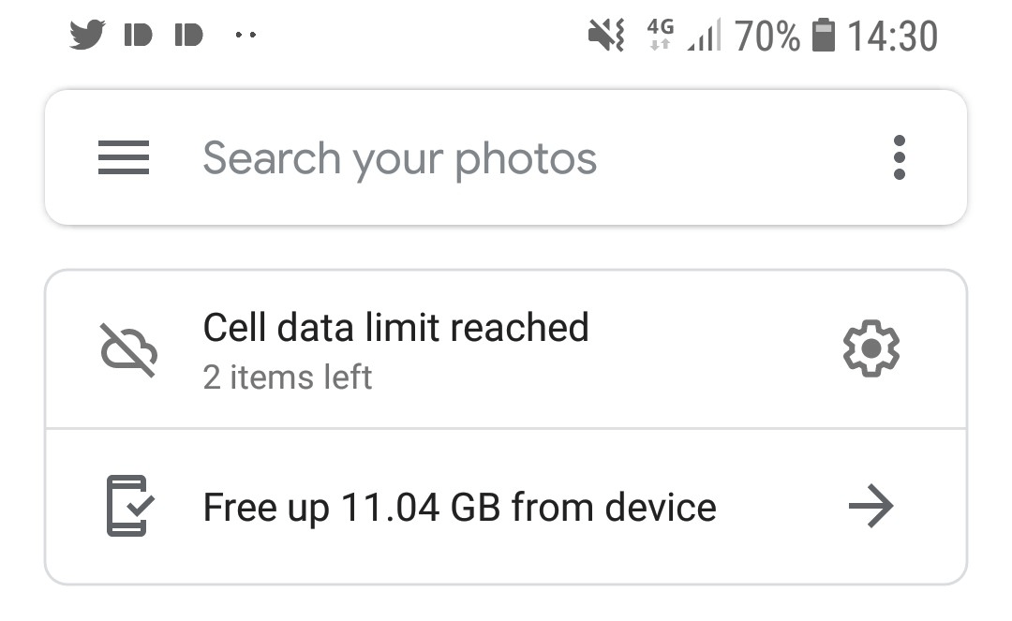
Task: Tap the 70% battery percentage
Action: [767, 36]
